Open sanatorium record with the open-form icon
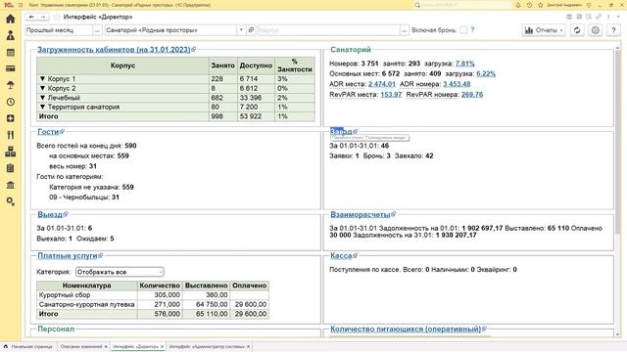Image resolution: width=627 pixels, height=352 pixels. pyautogui.click(x=251, y=30)
